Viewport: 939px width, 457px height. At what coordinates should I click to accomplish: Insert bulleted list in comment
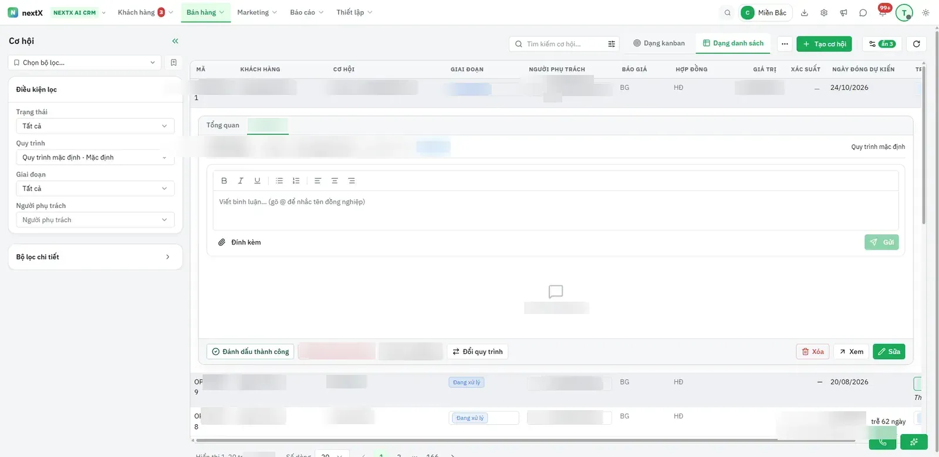(279, 181)
